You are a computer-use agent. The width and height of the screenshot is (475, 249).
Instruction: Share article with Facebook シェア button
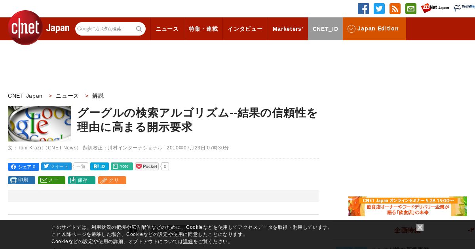coord(23,167)
